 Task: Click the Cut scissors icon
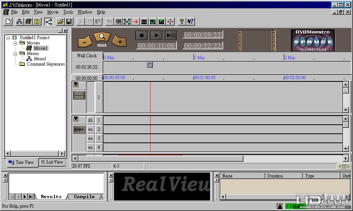coord(81,21)
